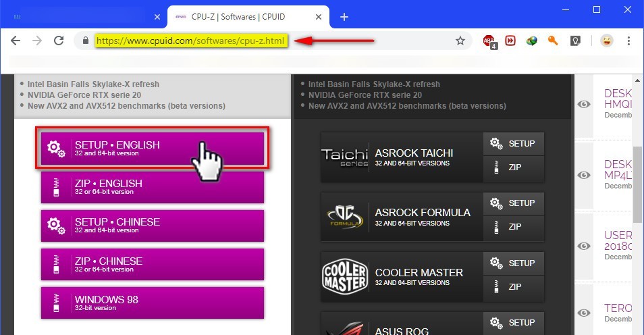Click ZIP for ASRock Formula version
Image resolution: width=644 pixels, height=335 pixels.
point(514,227)
